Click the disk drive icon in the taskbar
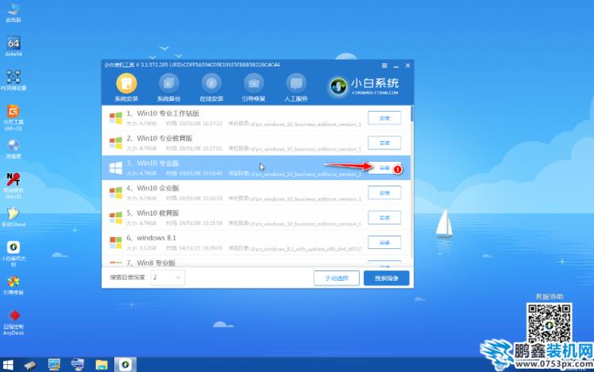Viewport: 594px width, 372px height. (30, 365)
